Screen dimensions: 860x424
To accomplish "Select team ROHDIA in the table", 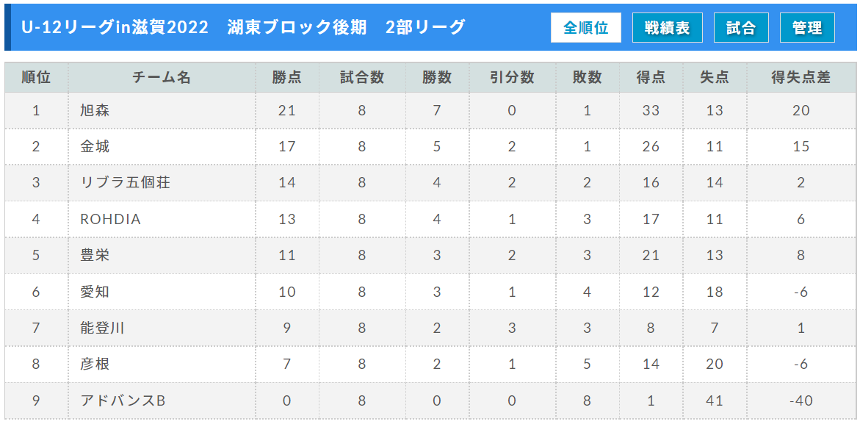I will (x=111, y=219).
